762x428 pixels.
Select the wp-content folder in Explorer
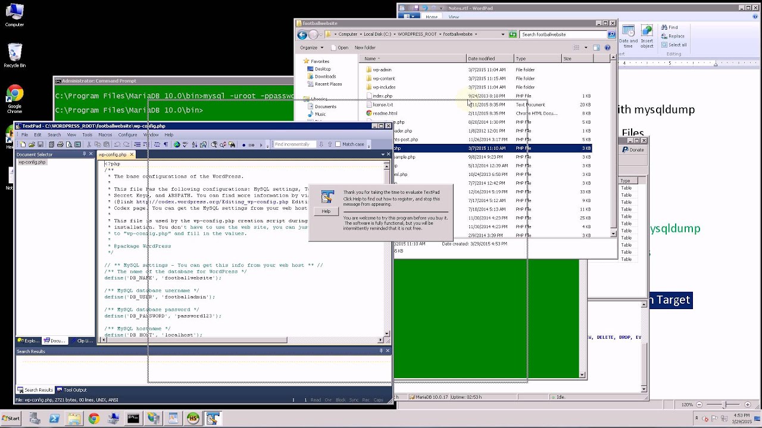tap(384, 78)
